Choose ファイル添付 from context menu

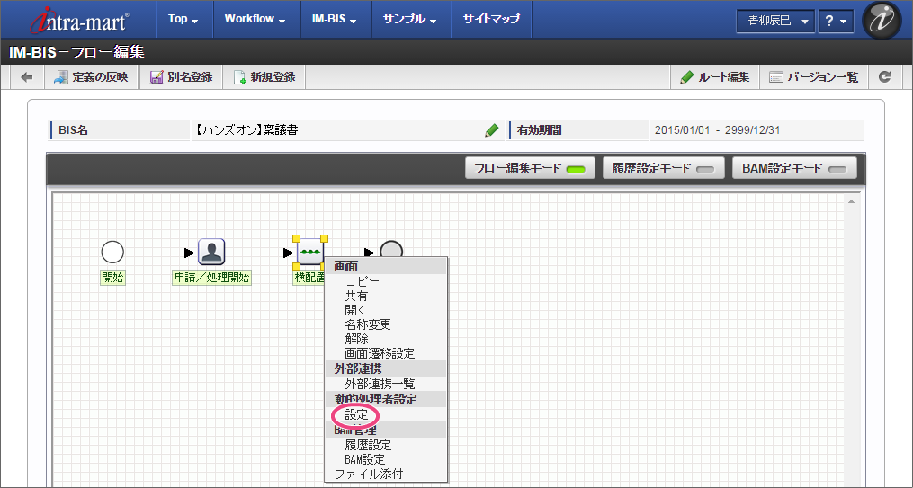point(369,474)
